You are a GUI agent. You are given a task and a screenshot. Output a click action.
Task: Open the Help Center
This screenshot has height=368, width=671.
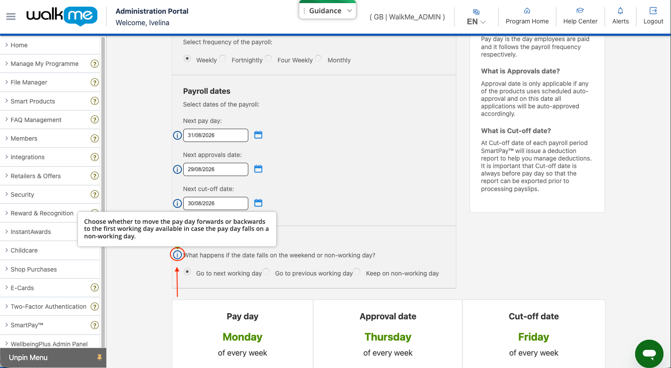point(580,16)
